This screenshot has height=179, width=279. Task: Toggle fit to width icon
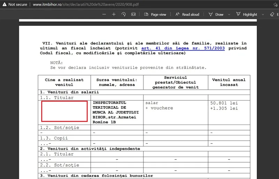pos(134,14)
